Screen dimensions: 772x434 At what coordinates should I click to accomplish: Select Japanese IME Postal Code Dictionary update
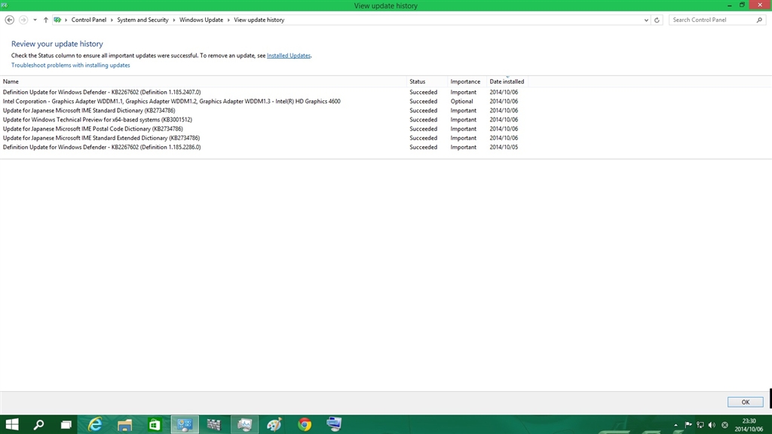[264, 129]
